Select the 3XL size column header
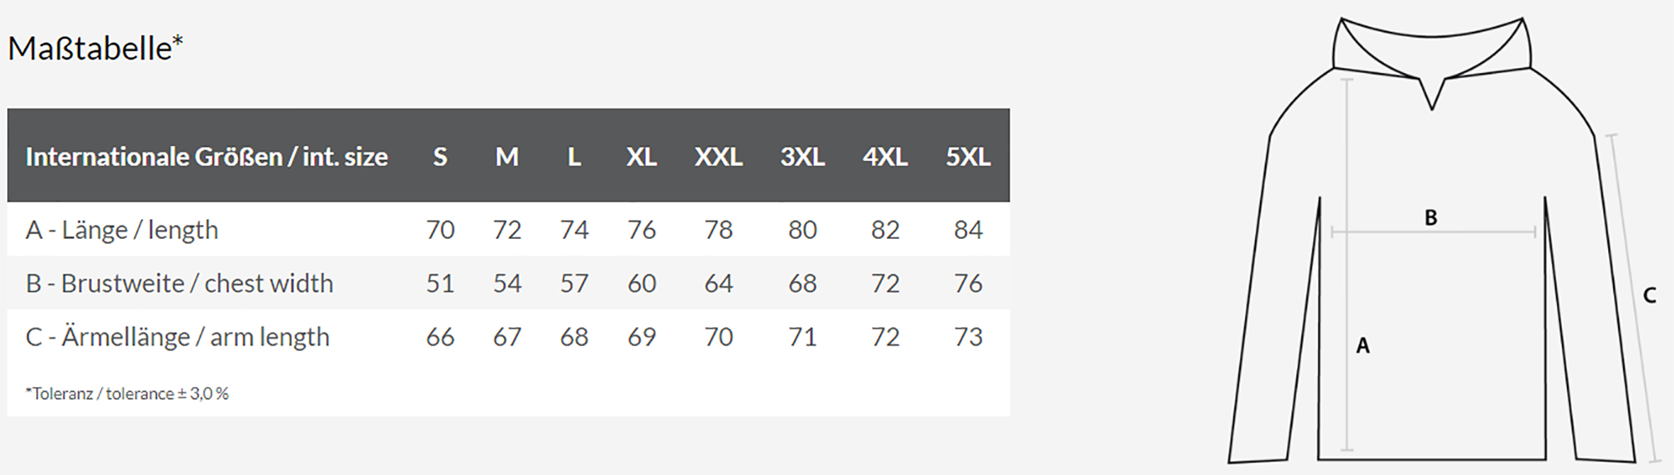Viewport: 1674px width, 475px height. tap(802, 157)
